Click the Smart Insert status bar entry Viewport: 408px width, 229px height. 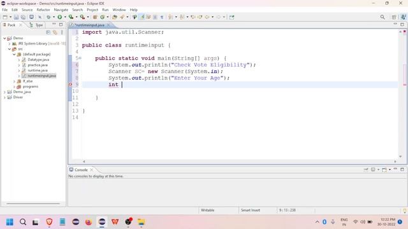click(251, 210)
